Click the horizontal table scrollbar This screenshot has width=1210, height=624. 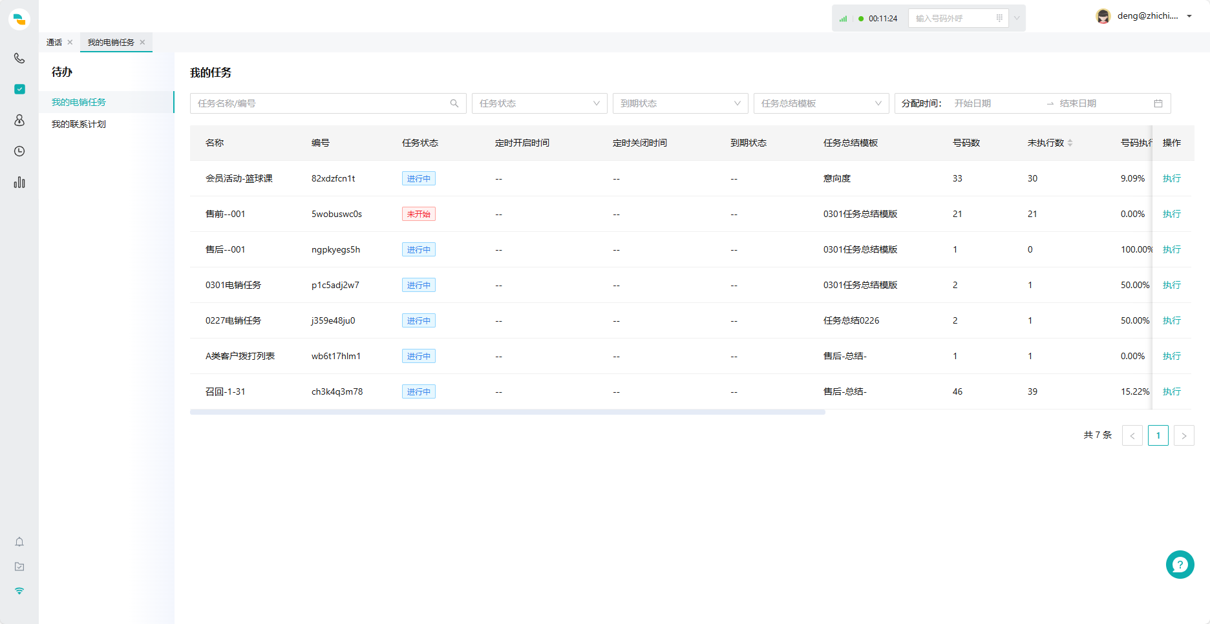coord(507,411)
